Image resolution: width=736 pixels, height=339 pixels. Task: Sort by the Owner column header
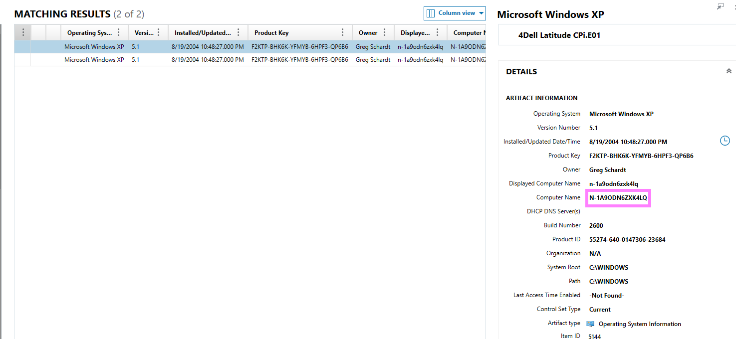pos(368,33)
